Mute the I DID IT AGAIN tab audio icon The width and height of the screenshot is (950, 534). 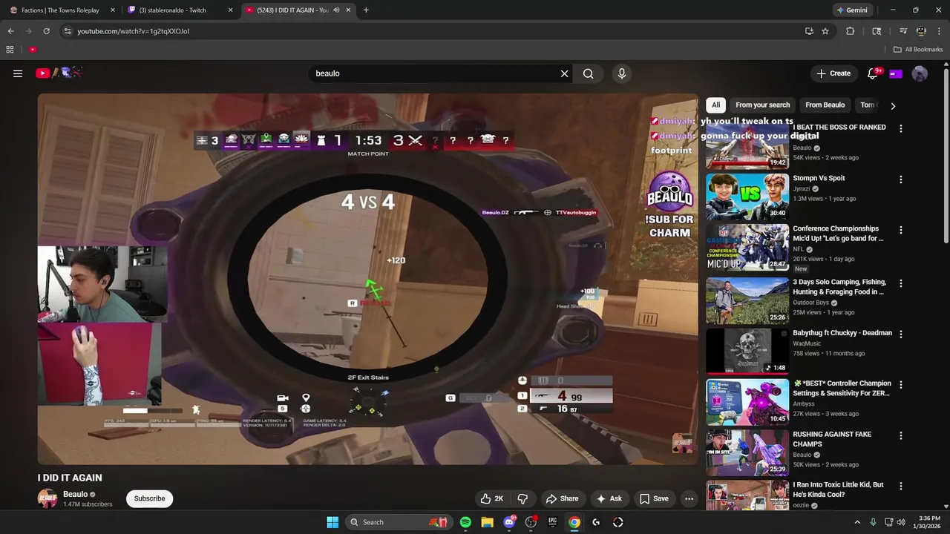pos(336,10)
